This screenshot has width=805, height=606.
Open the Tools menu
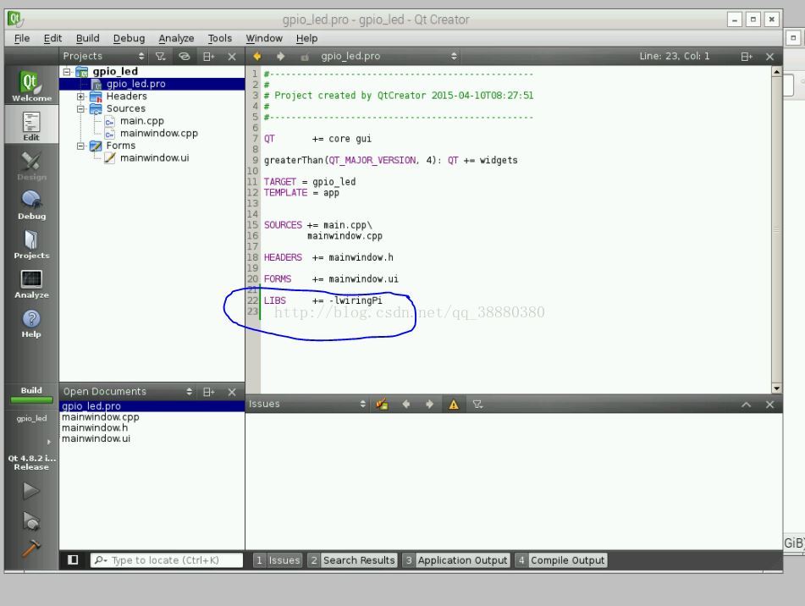tap(220, 38)
